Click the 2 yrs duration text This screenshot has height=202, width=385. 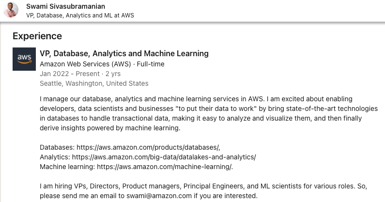113,74
